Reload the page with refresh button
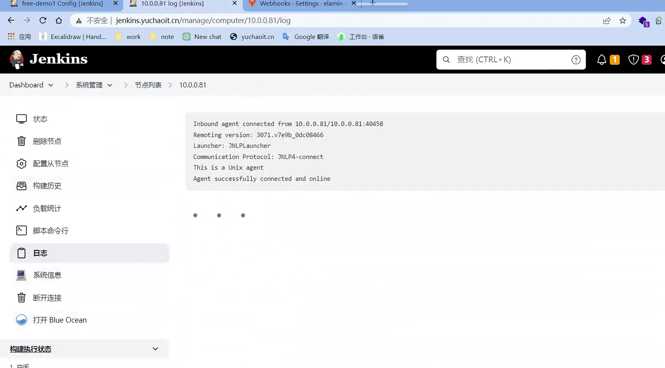 (43, 20)
